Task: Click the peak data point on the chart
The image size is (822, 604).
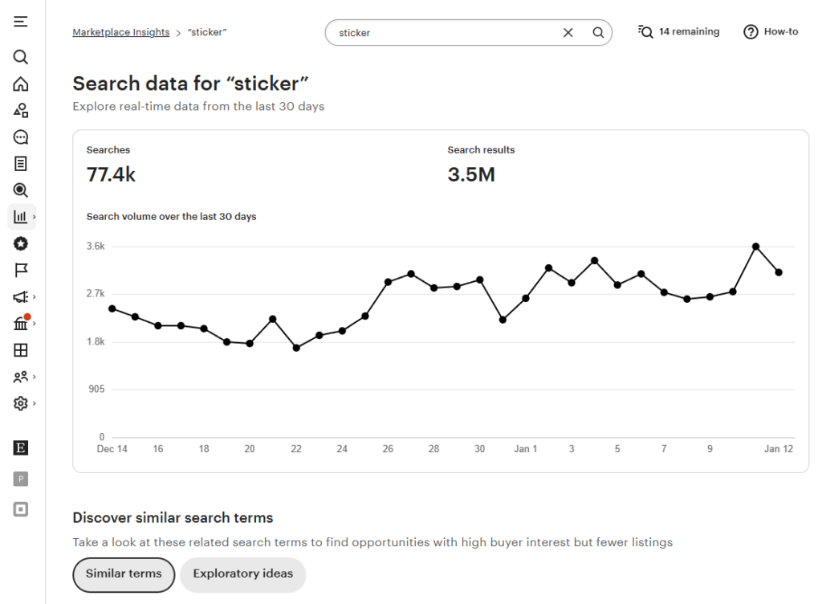Action: (x=755, y=247)
